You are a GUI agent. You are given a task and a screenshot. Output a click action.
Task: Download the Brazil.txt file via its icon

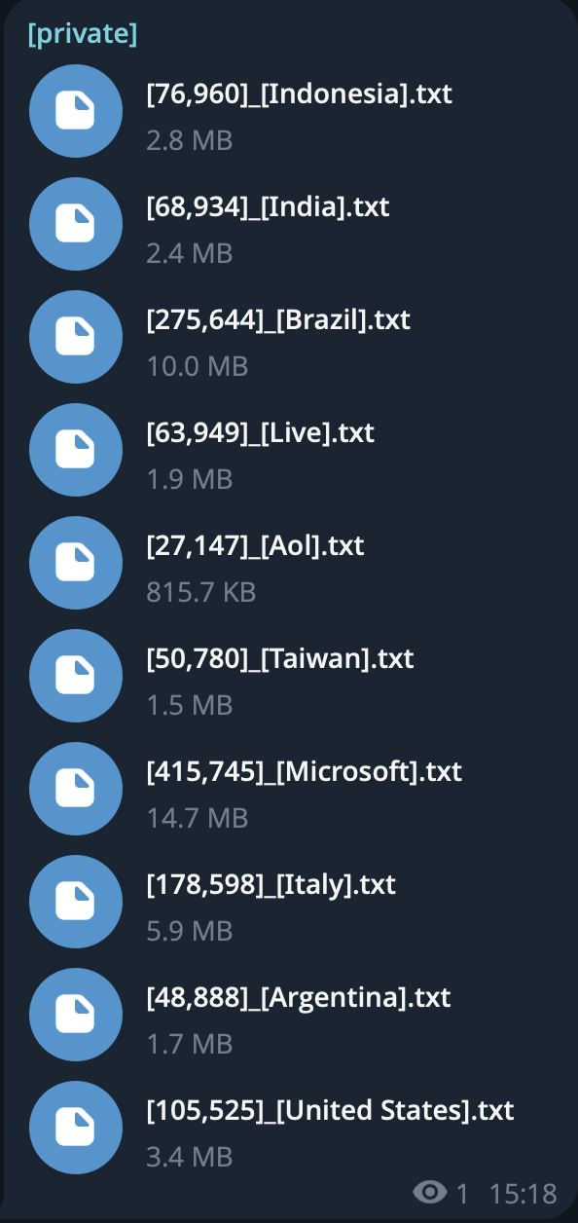pos(76,337)
